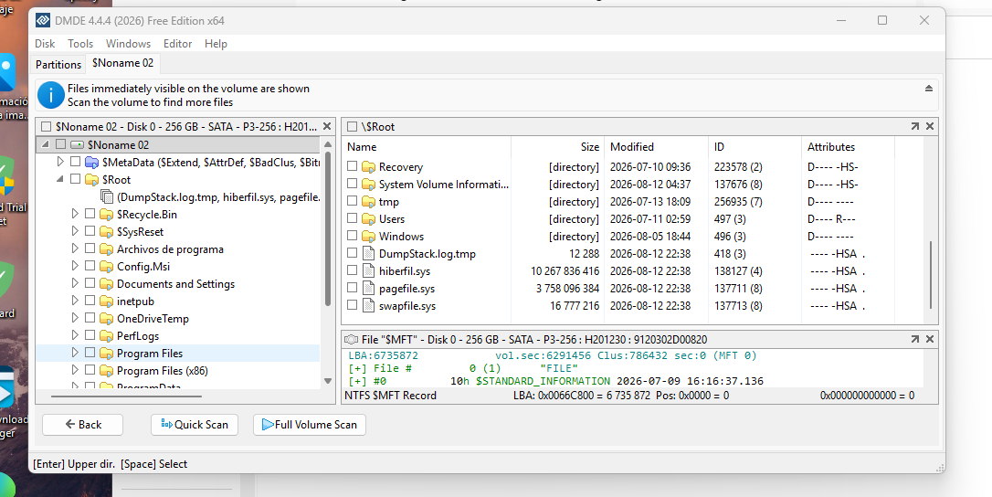Image resolution: width=992 pixels, height=497 pixels.
Task: Open the Tools menu
Action: tap(80, 44)
